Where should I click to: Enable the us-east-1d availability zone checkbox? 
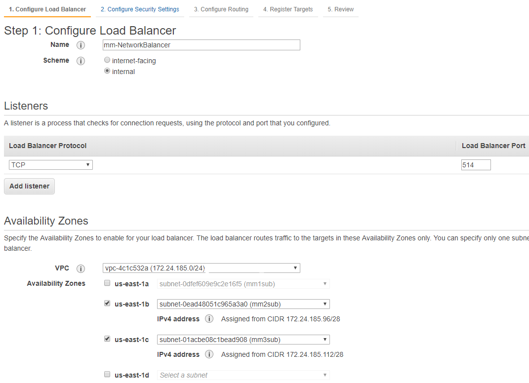pos(107,375)
